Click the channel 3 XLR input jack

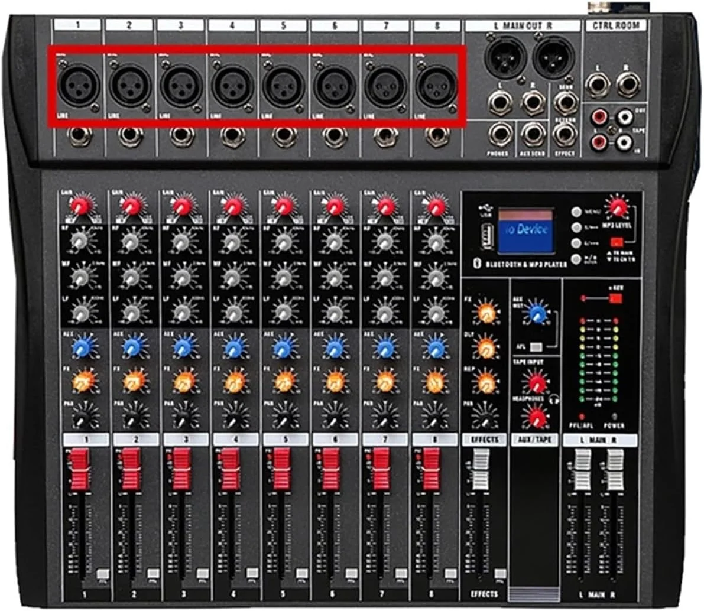point(182,86)
